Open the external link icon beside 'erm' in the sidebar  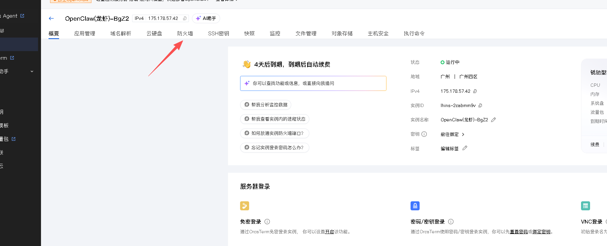(x=12, y=58)
